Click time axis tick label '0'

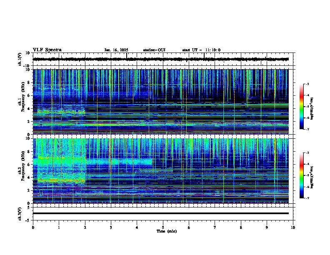[33, 227]
